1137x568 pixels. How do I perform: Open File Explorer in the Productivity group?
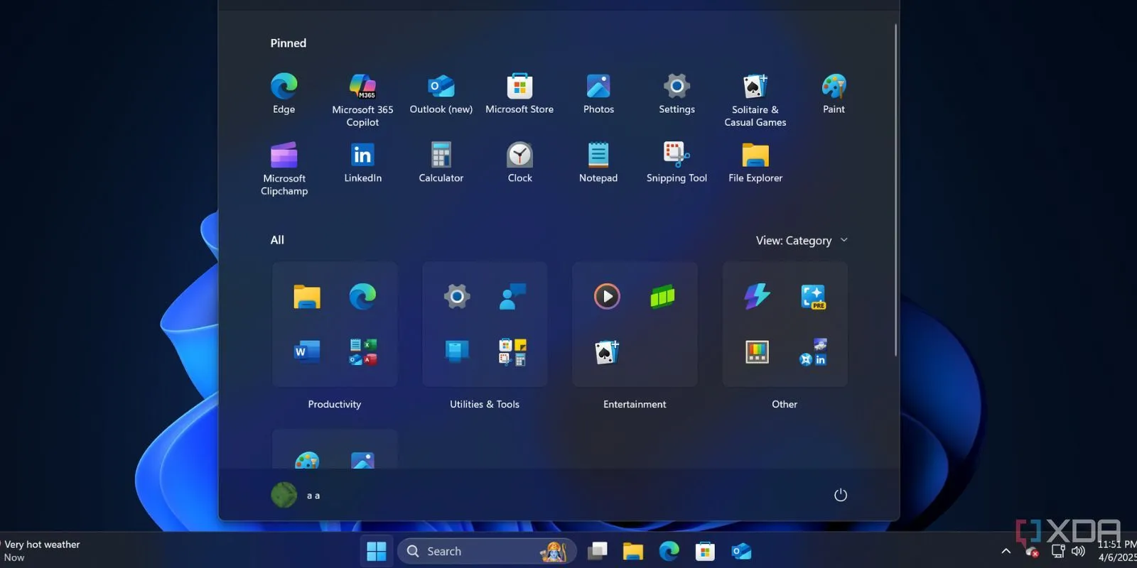[307, 296]
